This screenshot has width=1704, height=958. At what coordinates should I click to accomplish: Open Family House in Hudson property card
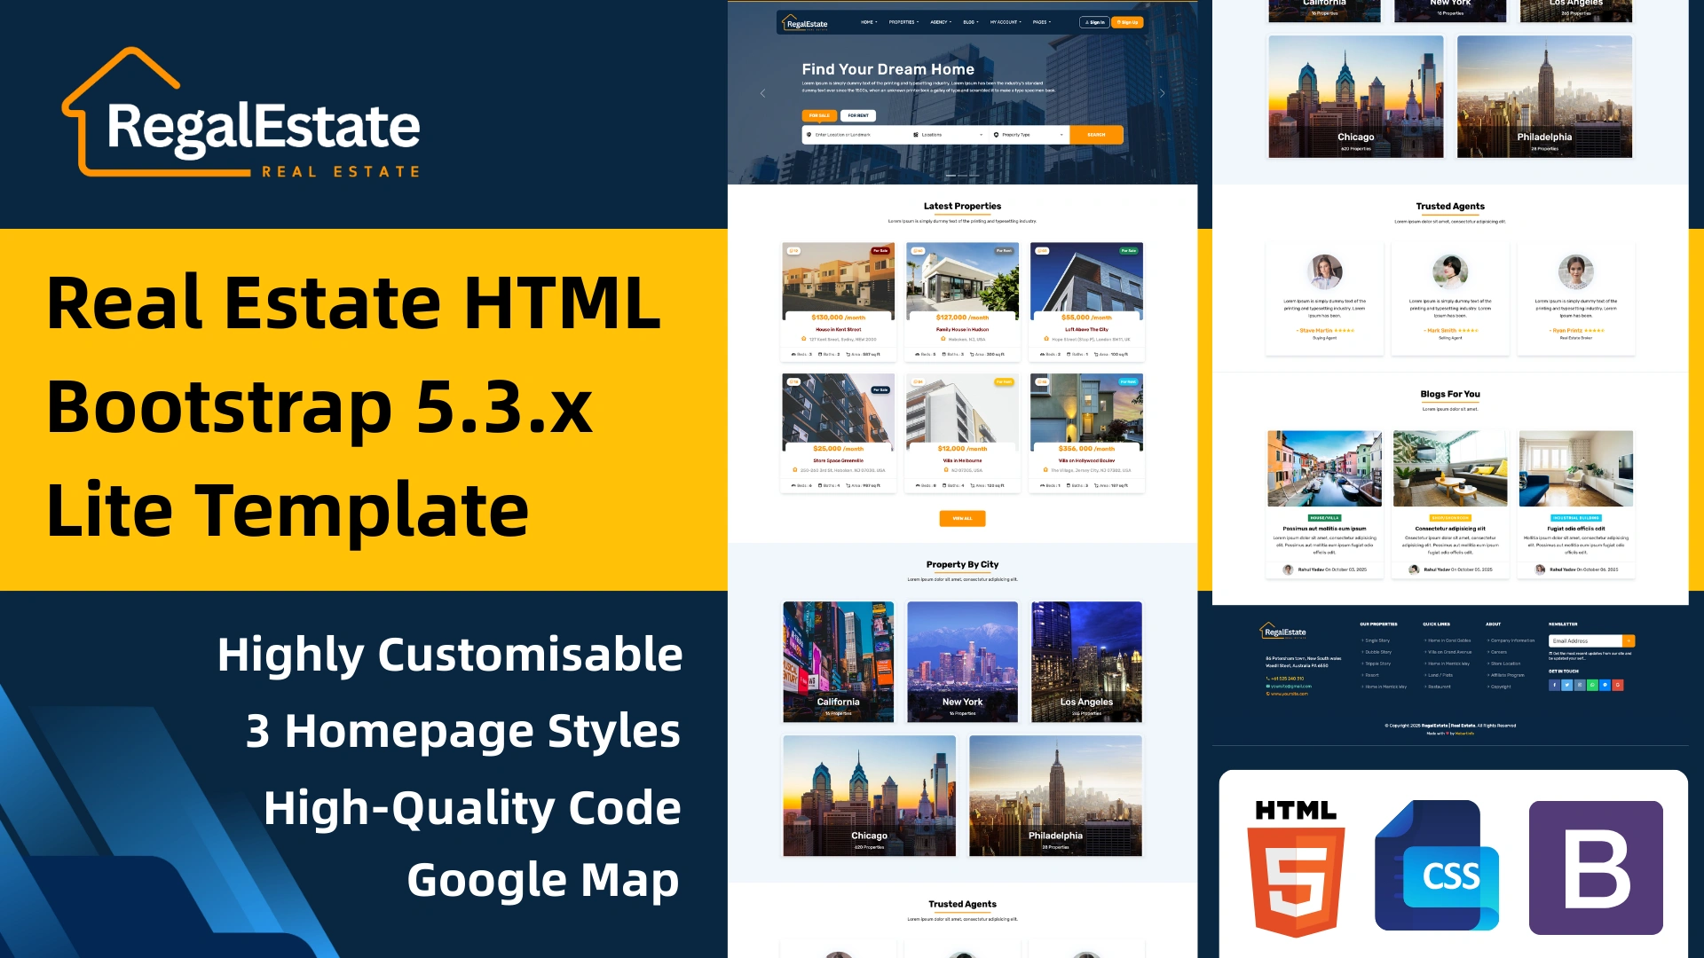point(962,302)
